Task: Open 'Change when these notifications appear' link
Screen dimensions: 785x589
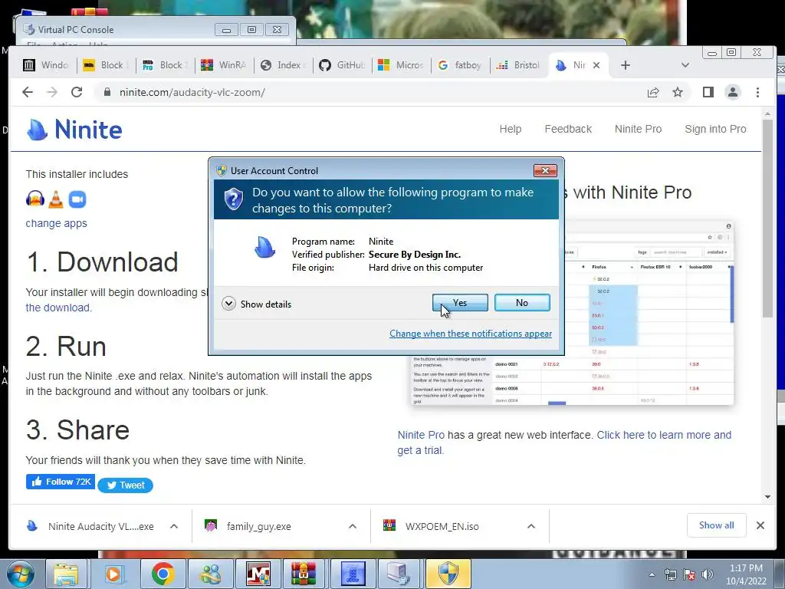Action: point(471,334)
